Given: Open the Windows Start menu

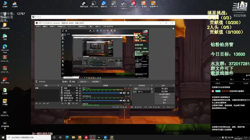Looking at the screenshot, I should (x=3, y=137).
